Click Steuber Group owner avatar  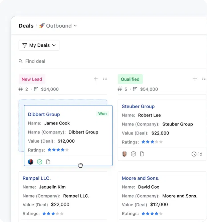pyautogui.click(x=125, y=154)
